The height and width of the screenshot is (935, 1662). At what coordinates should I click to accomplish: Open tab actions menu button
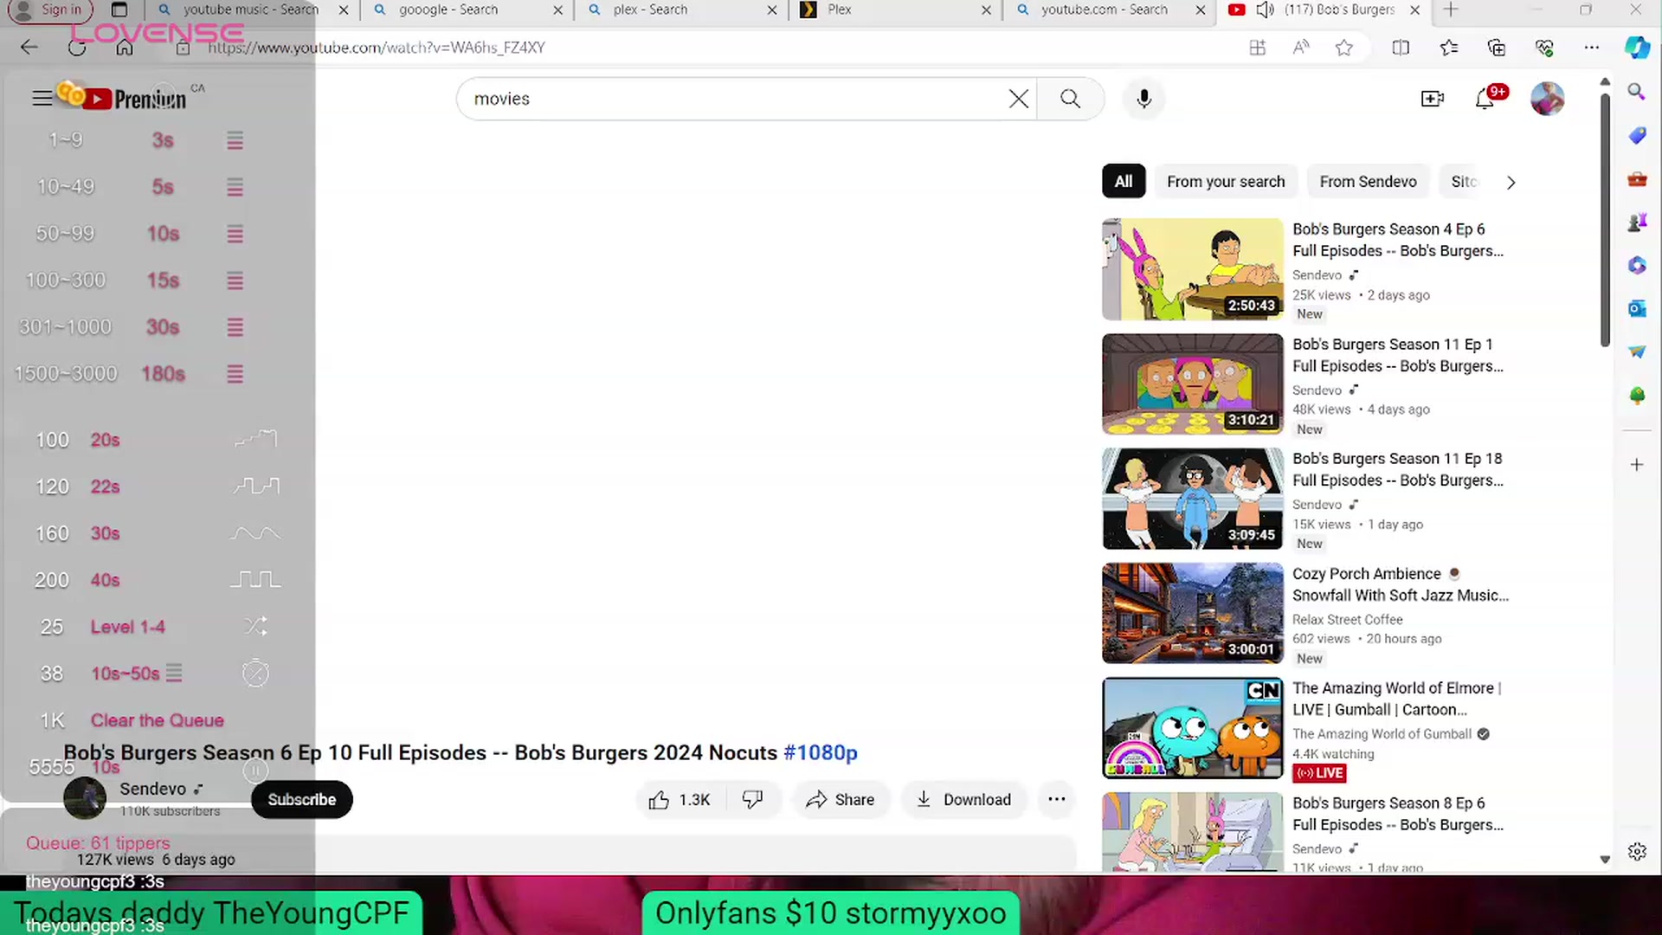coord(119,10)
